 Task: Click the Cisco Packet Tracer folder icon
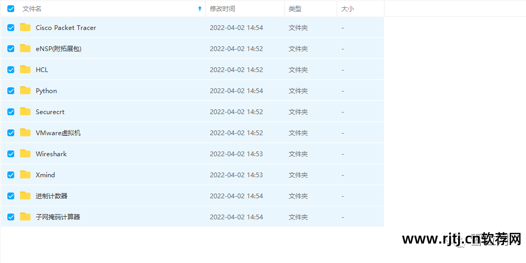(25, 27)
